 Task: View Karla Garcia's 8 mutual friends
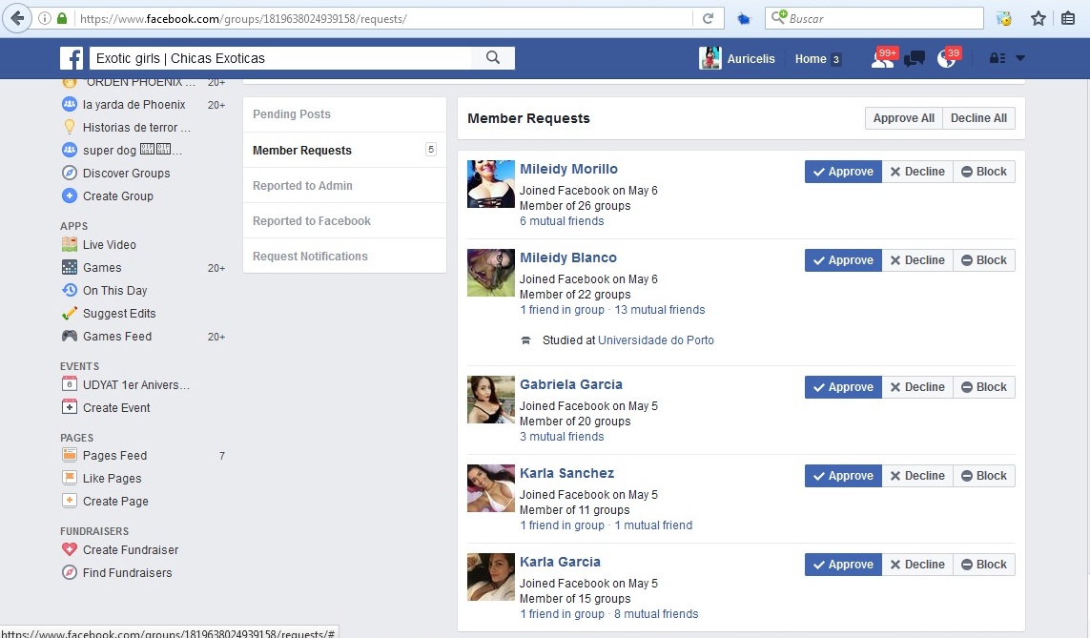[x=656, y=614]
